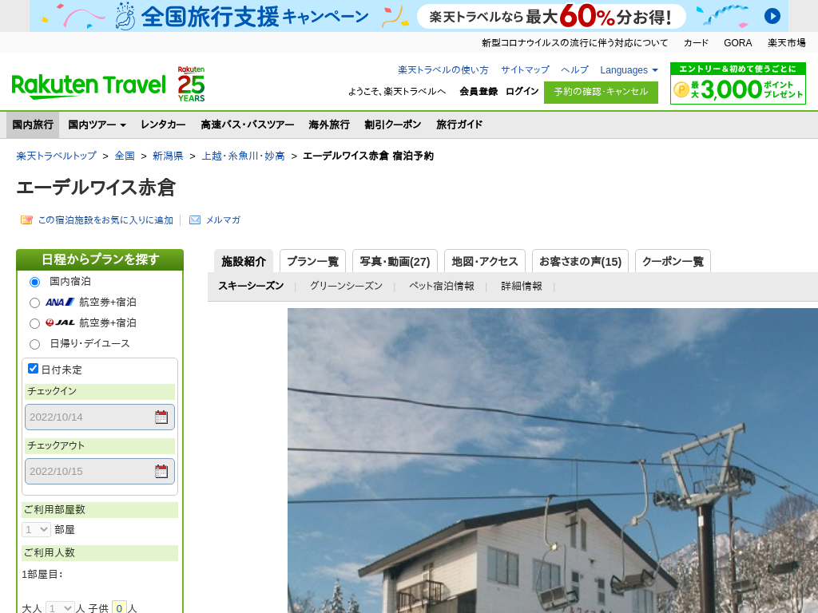Viewport: 818px width, 613px height.
Task: Switch to the お客さまの声(15) tab
Action: click(x=580, y=261)
